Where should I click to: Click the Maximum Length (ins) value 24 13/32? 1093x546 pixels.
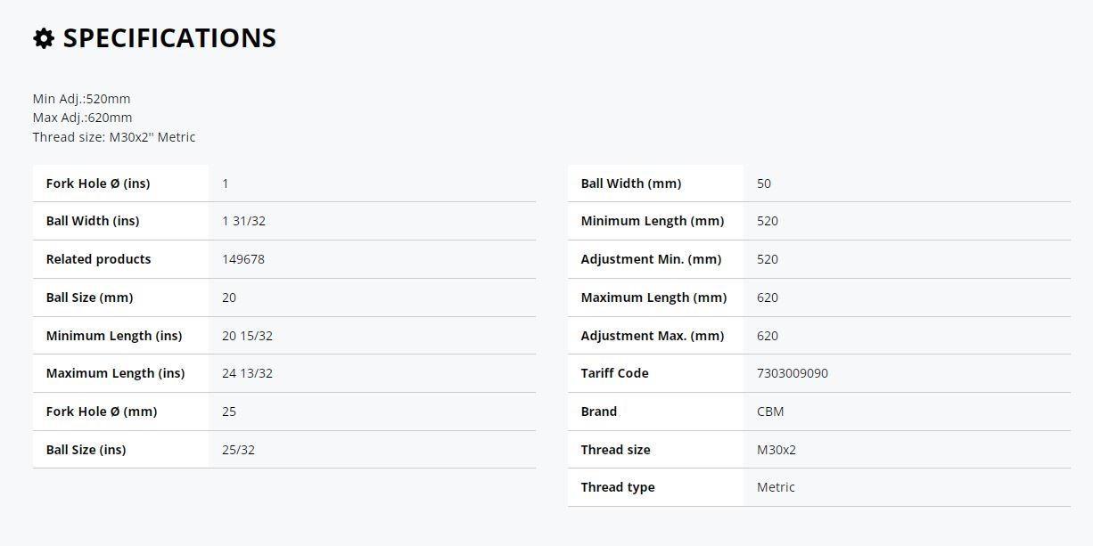(x=247, y=373)
